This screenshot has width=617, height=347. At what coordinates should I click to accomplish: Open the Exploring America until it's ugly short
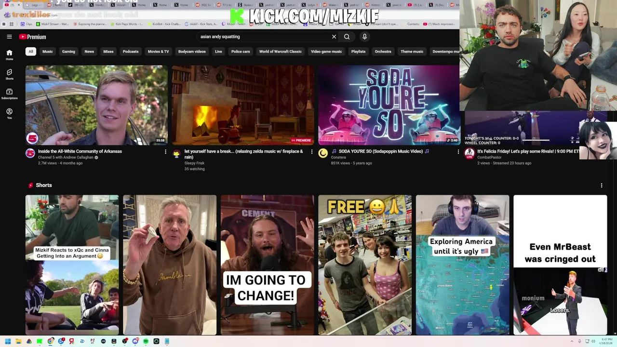click(x=462, y=265)
